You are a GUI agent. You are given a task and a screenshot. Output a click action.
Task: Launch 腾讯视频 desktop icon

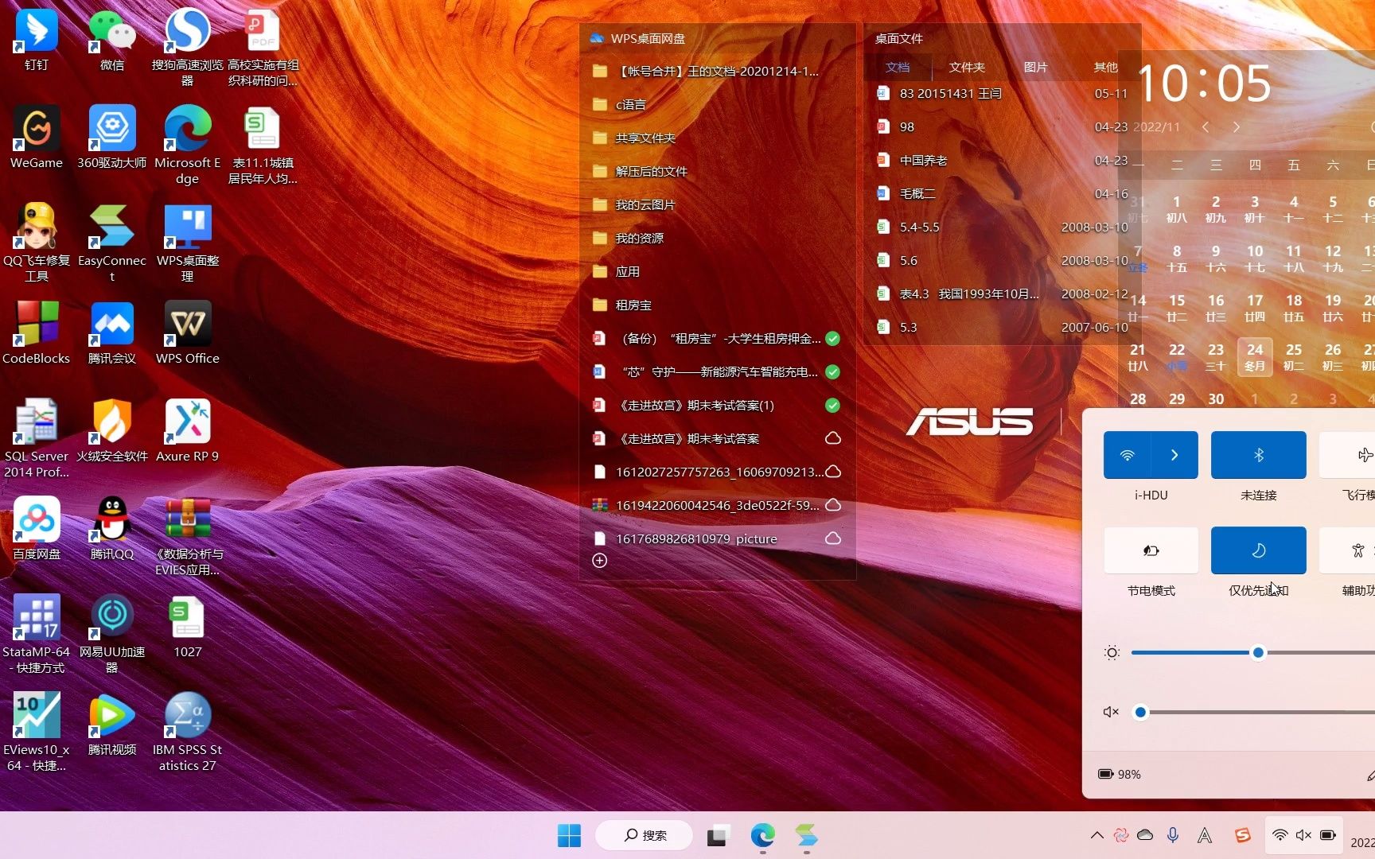coord(111,724)
